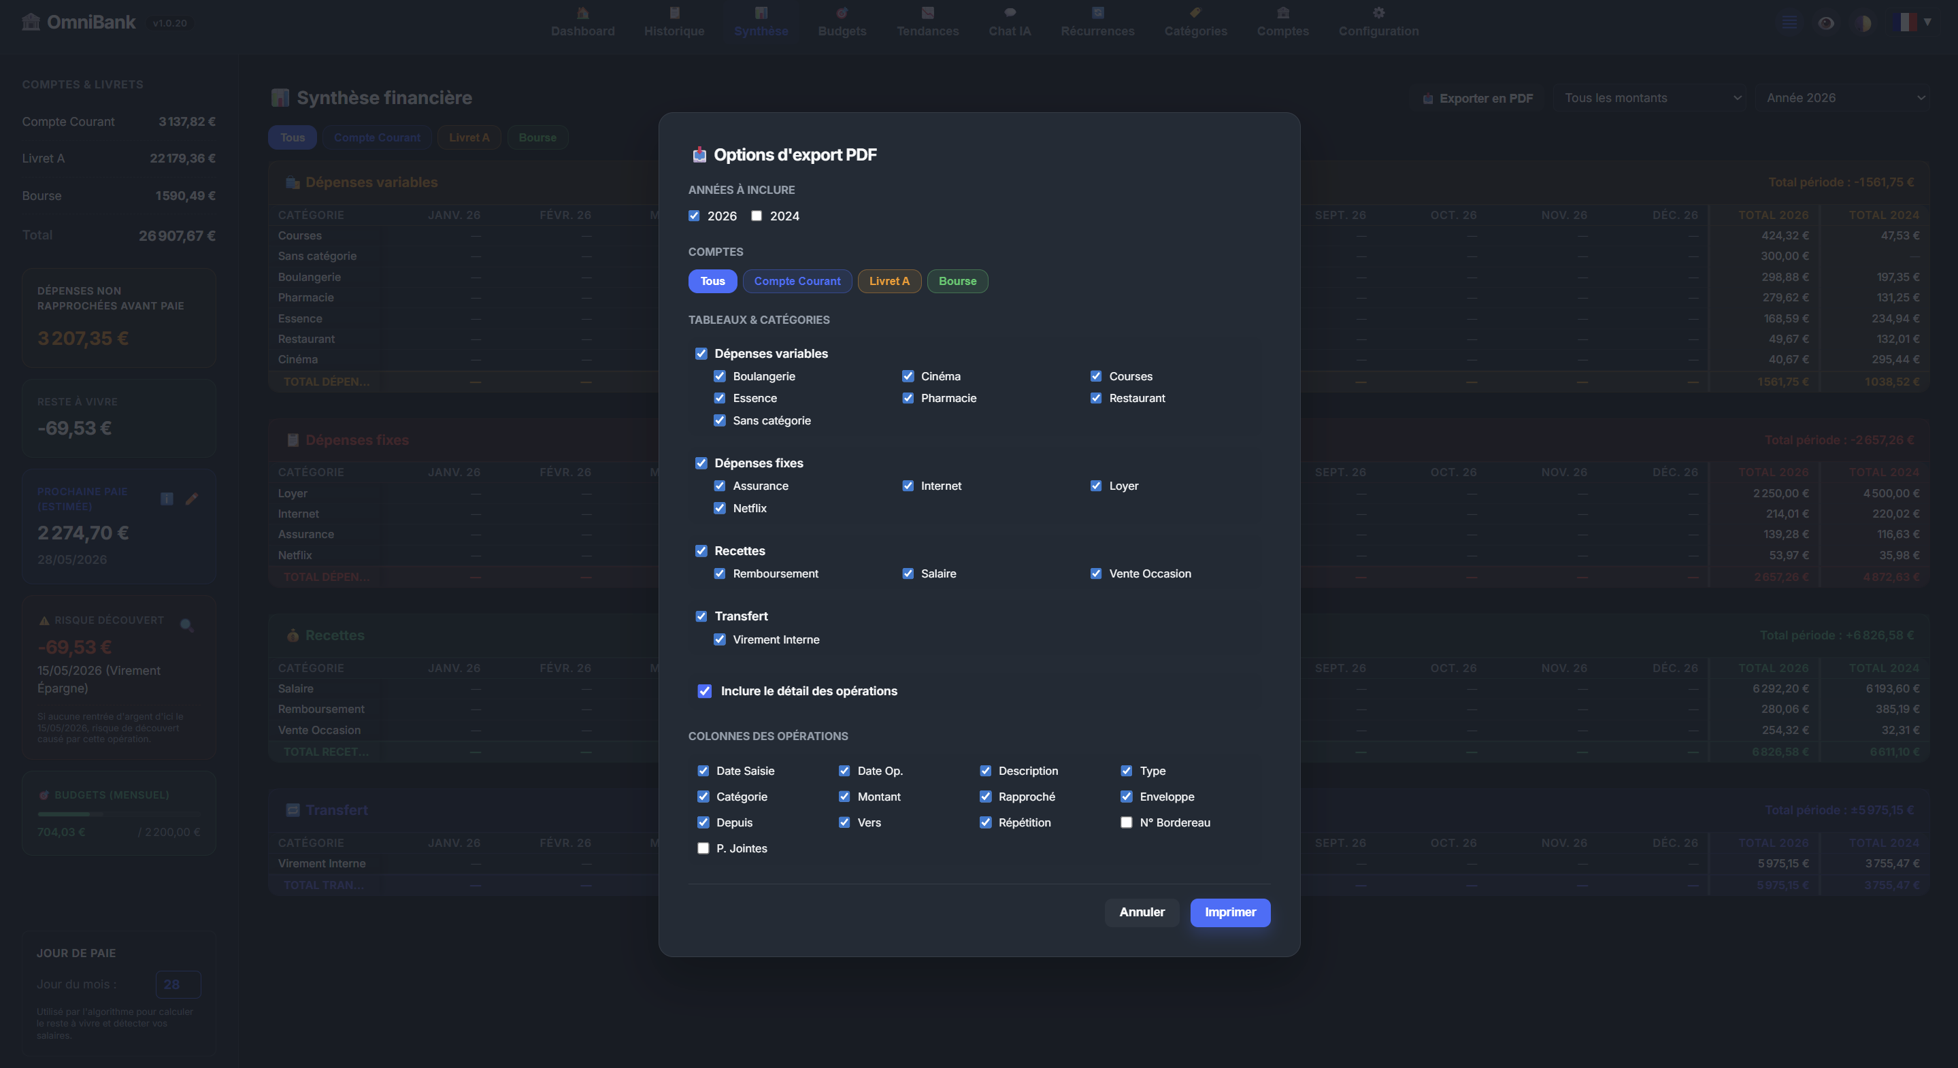Uncheck the 2026 year checkbox
The width and height of the screenshot is (1958, 1068).
[x=694, y=216]
